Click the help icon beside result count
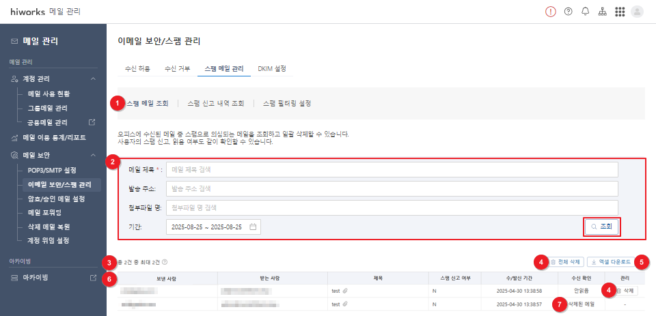656x316 pixels. 165,263
